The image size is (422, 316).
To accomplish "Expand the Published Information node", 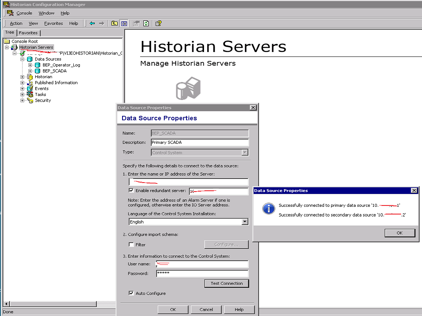I will (x=23, y=83).
